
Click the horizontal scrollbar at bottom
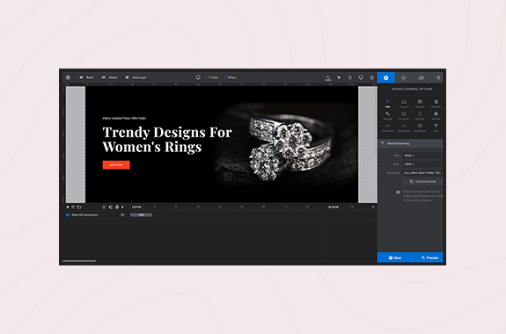(79, 261)
